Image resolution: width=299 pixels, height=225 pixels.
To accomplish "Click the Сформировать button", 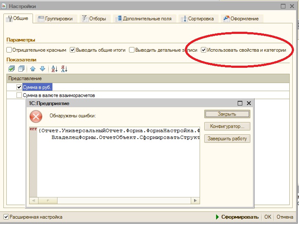I will coord(237,217).
